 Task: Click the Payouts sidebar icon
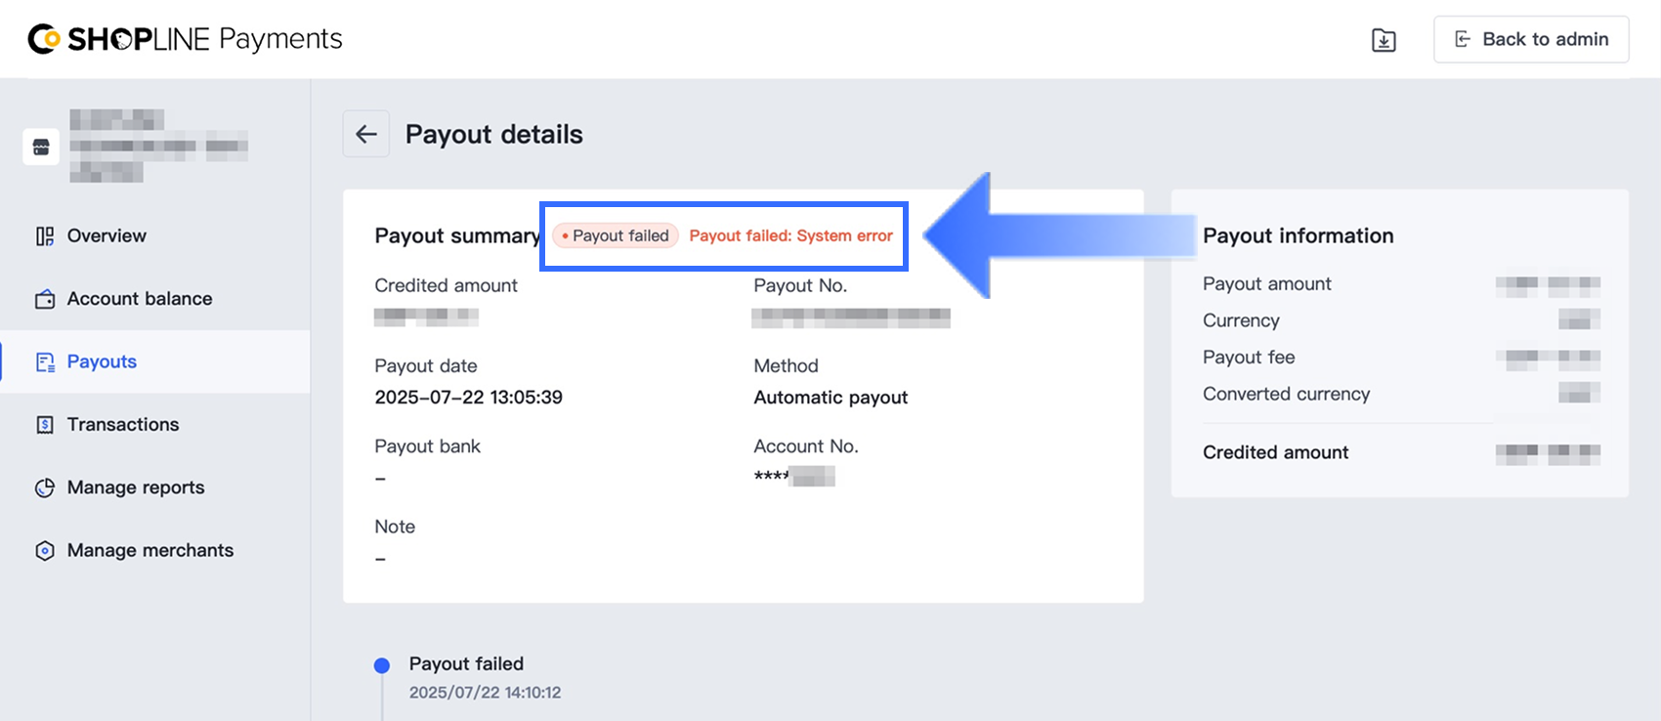[x=45, y=362]
